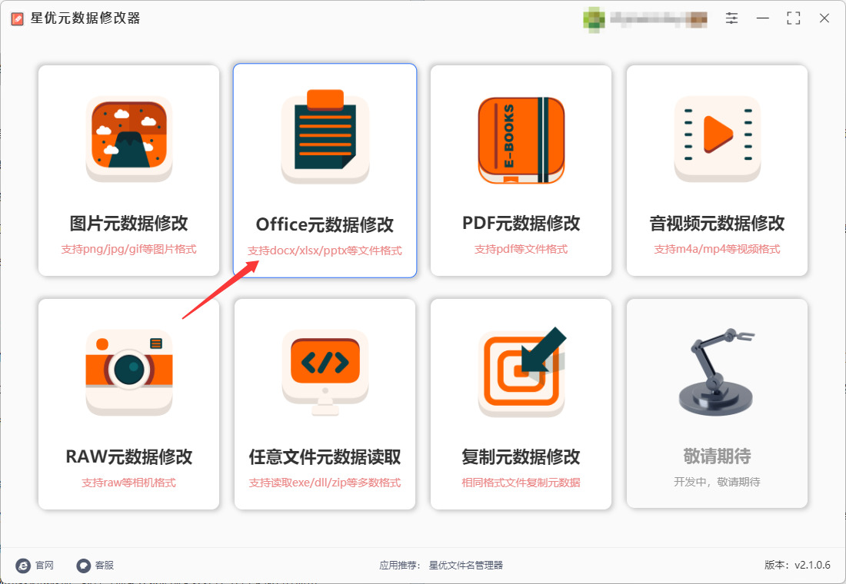The height and width of the screenshot is (584, 846).
Task: Click the 敬请期待 heading
Action: [717, 456]
